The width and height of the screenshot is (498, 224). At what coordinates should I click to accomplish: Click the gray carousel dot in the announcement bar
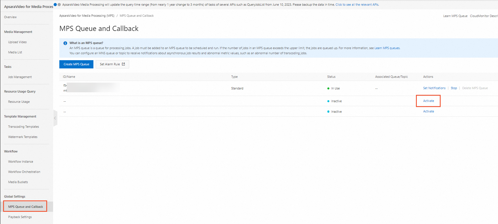coord(59,5)
